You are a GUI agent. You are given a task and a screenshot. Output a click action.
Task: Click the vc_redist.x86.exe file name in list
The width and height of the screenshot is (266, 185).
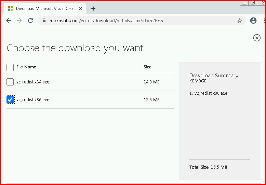(x=33, y=100)
